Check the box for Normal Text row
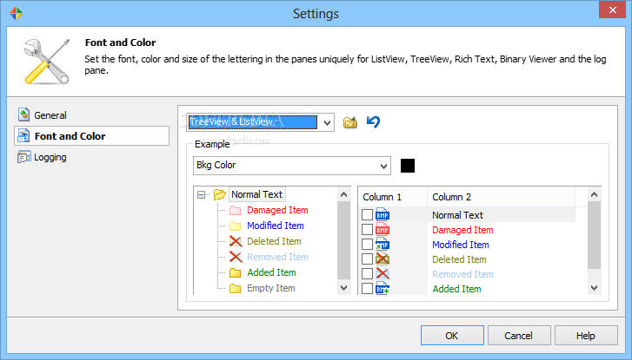Viewport: 632px width, 360px height. [x=367, y=215]
